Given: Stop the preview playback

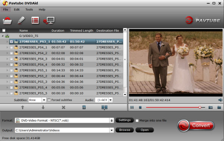Looking at the screenshot, I should pyautogui.click(x=140, y=107).
